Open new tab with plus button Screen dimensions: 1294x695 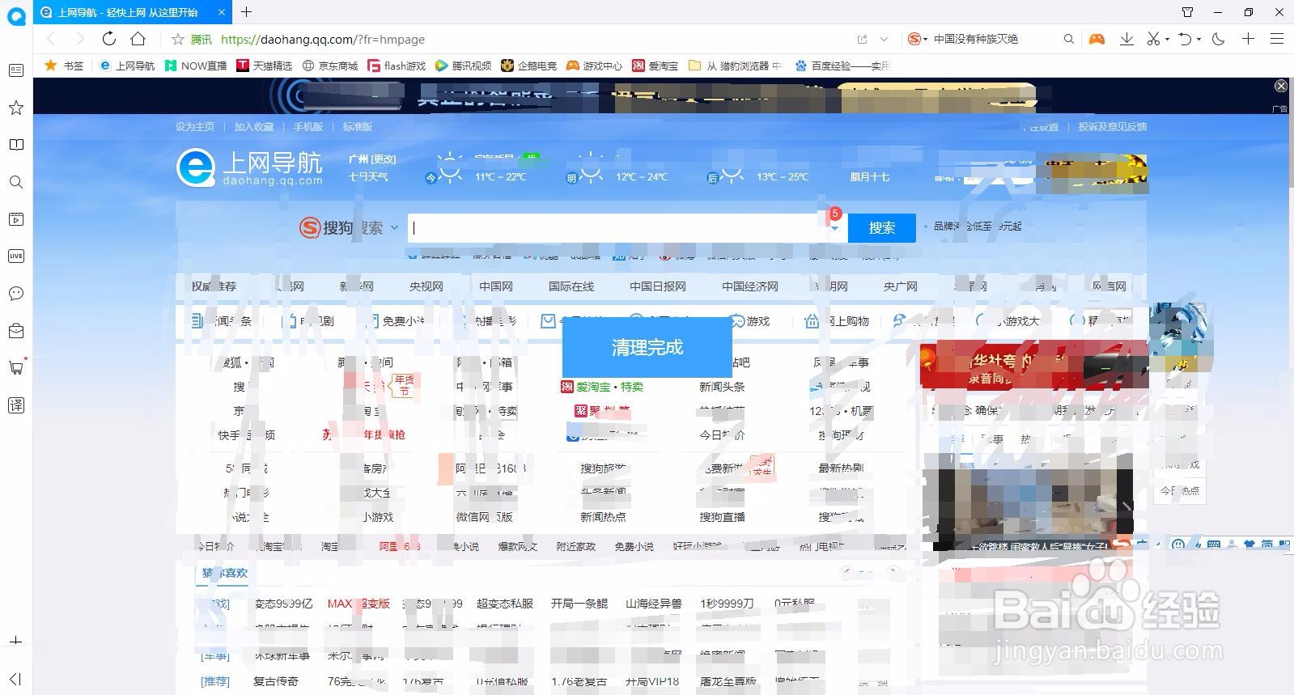[x=247, y=12]
